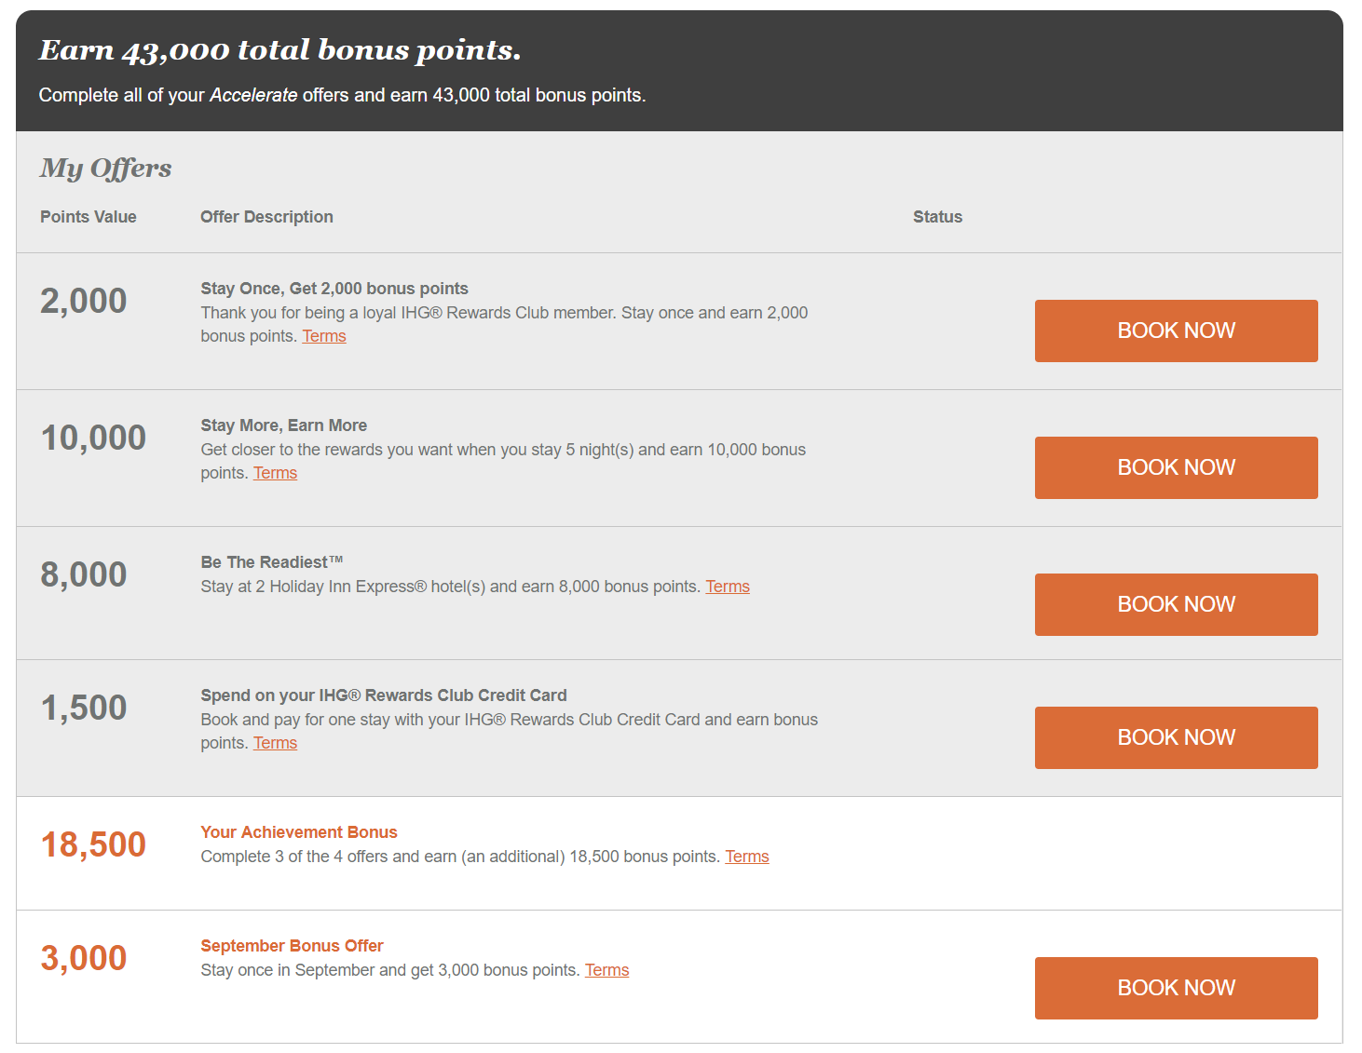
Task: Open Terms for the Rewards Club Credit Card offer
Action: click(x=275, y=743)
